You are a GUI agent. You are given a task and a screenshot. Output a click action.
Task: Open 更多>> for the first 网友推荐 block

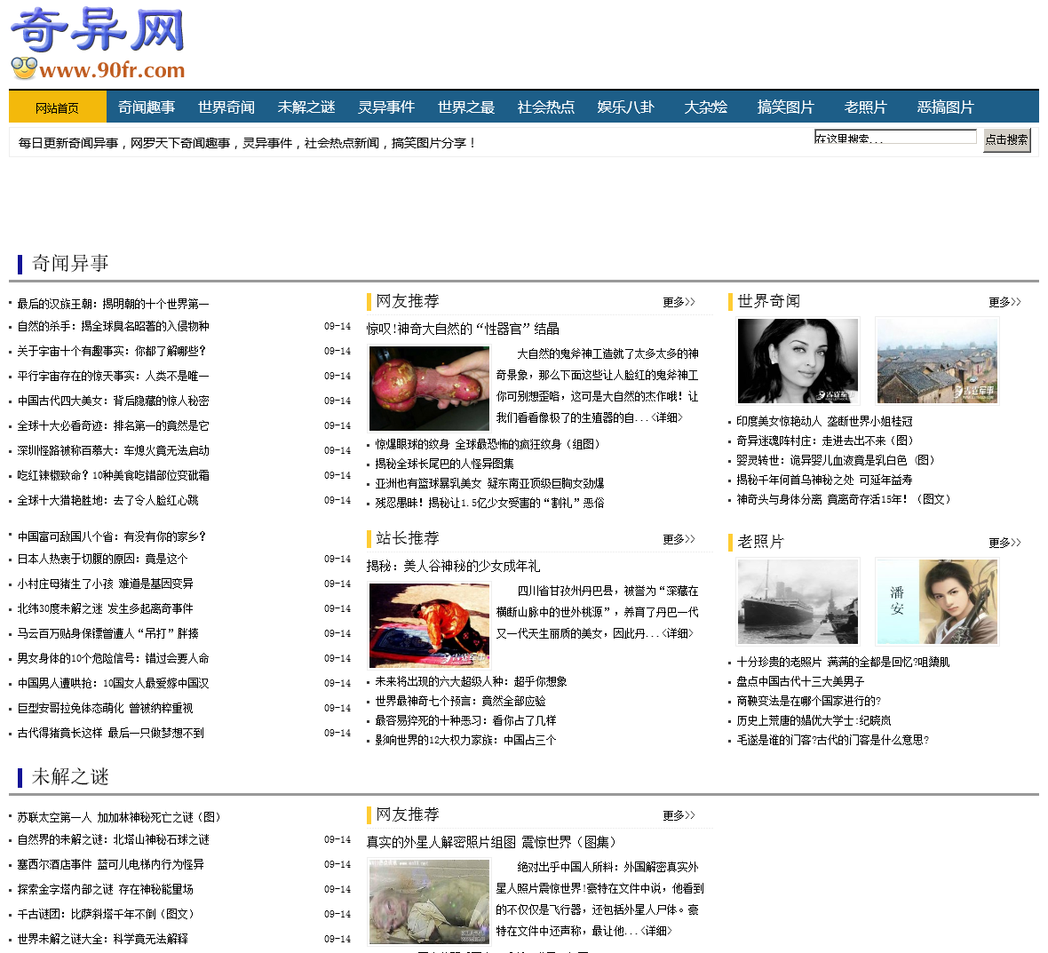679,302
